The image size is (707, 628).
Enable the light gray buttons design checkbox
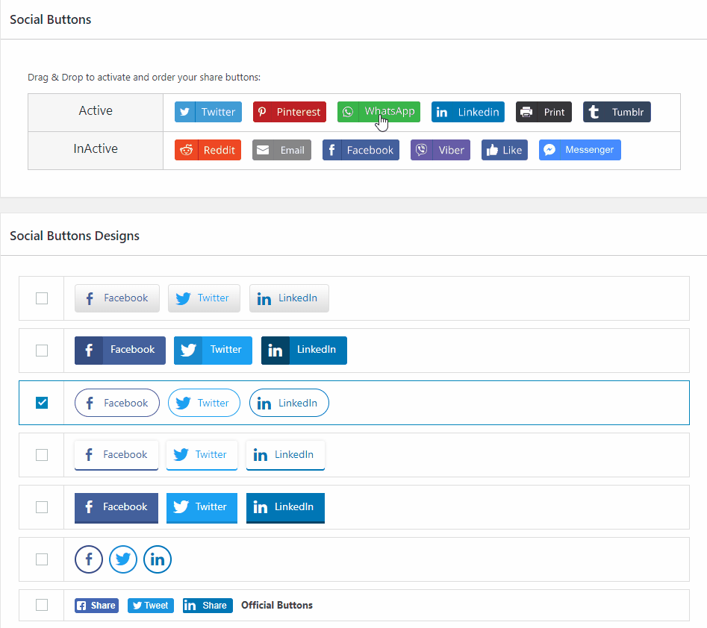(42, 298)
